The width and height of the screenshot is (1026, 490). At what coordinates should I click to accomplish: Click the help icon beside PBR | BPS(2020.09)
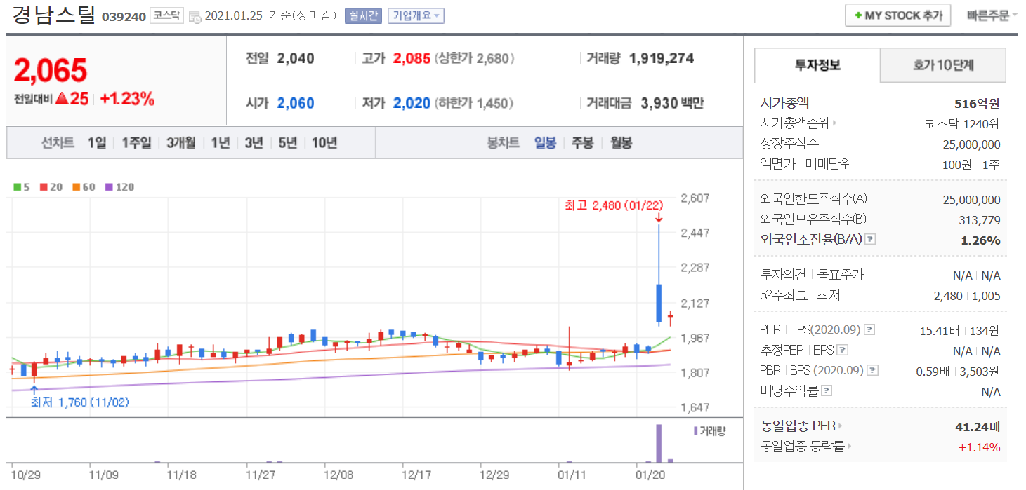[872, 370]
